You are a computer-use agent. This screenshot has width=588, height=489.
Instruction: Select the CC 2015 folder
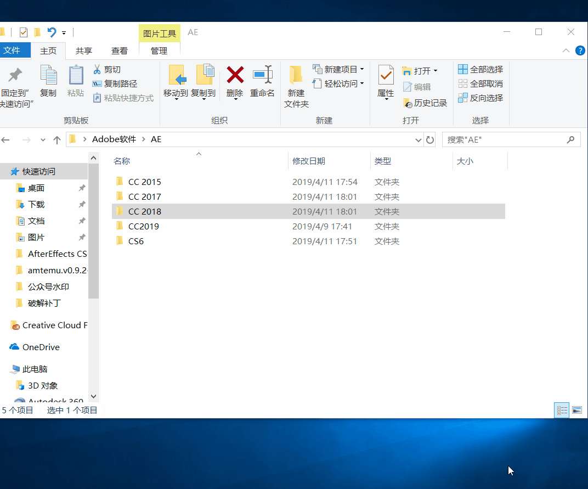(x=308, y=182)
